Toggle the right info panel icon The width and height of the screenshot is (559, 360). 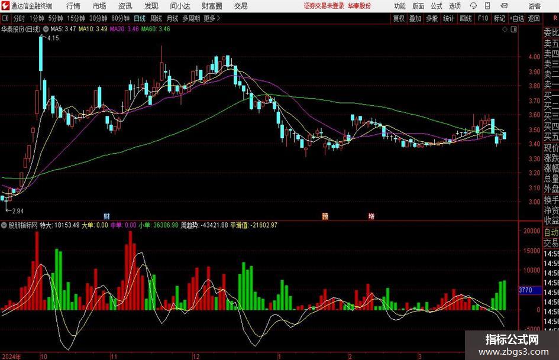click(x=513, y=30)
